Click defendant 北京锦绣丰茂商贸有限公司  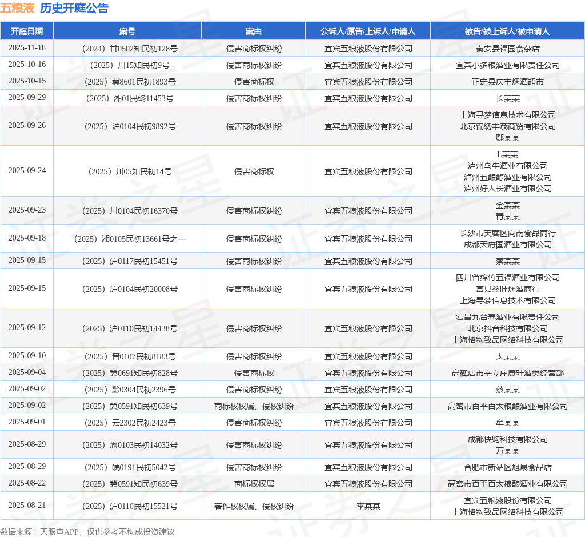coord(507,126)
